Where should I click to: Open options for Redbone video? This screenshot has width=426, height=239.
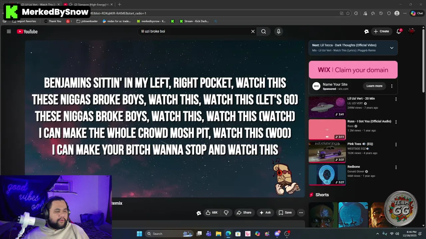(396, 167)
